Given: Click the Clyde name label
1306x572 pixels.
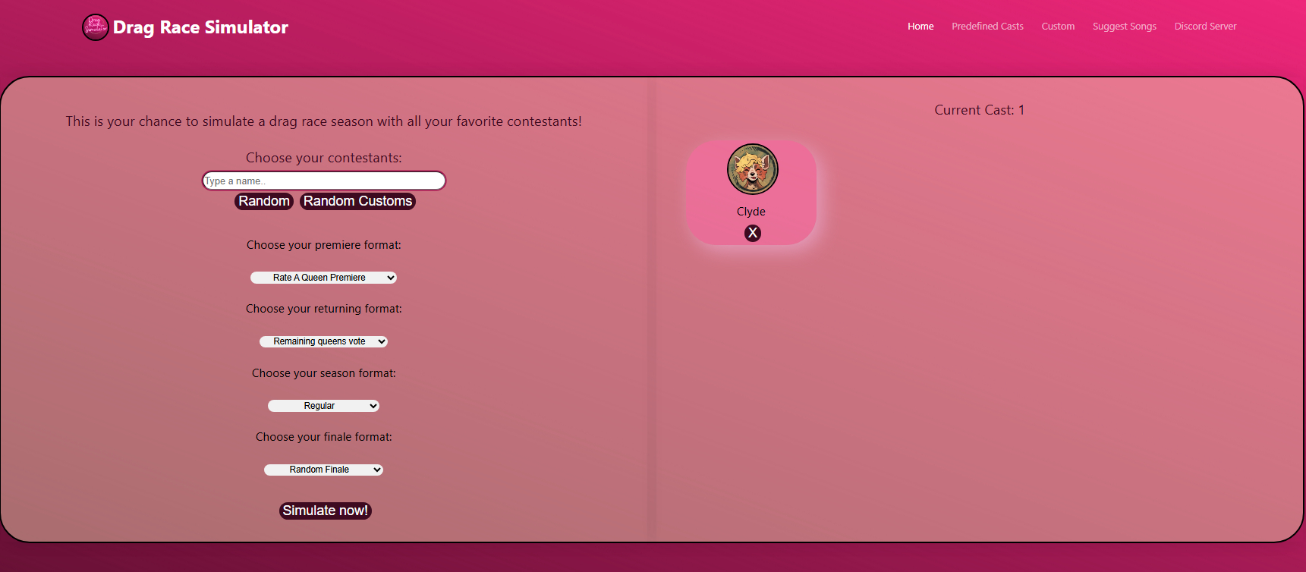Looking at the screenshot, I should 751,212.
